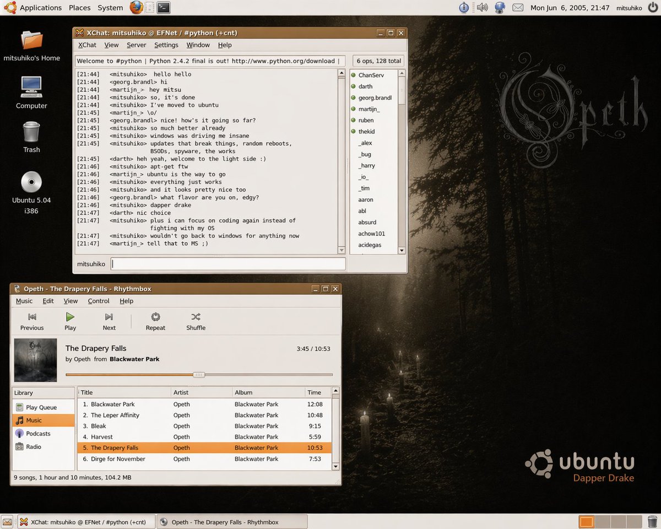Click the mitsuhiko nickname button in XChat
Screen dimensions: 661x529
tap(91, 264)
